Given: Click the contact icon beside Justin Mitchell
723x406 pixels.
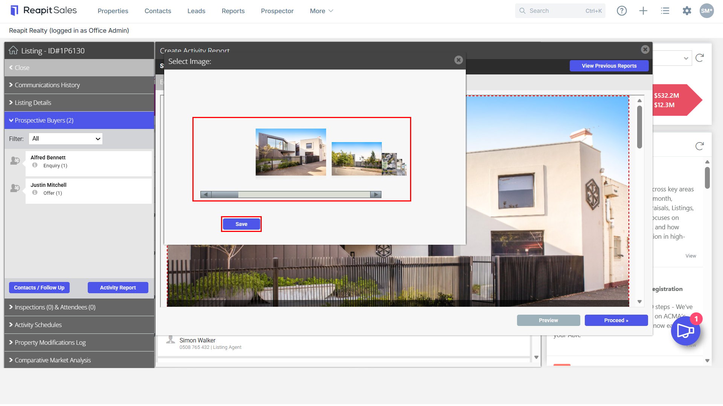Looking at the screenshot, I should (x=15, y=188).
